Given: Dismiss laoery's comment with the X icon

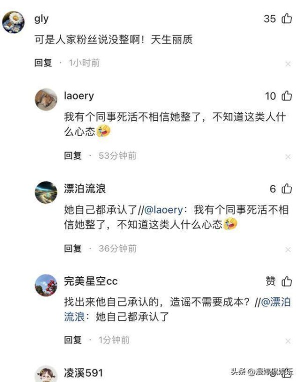Looking at the screenshot, I should pos(288,157).
